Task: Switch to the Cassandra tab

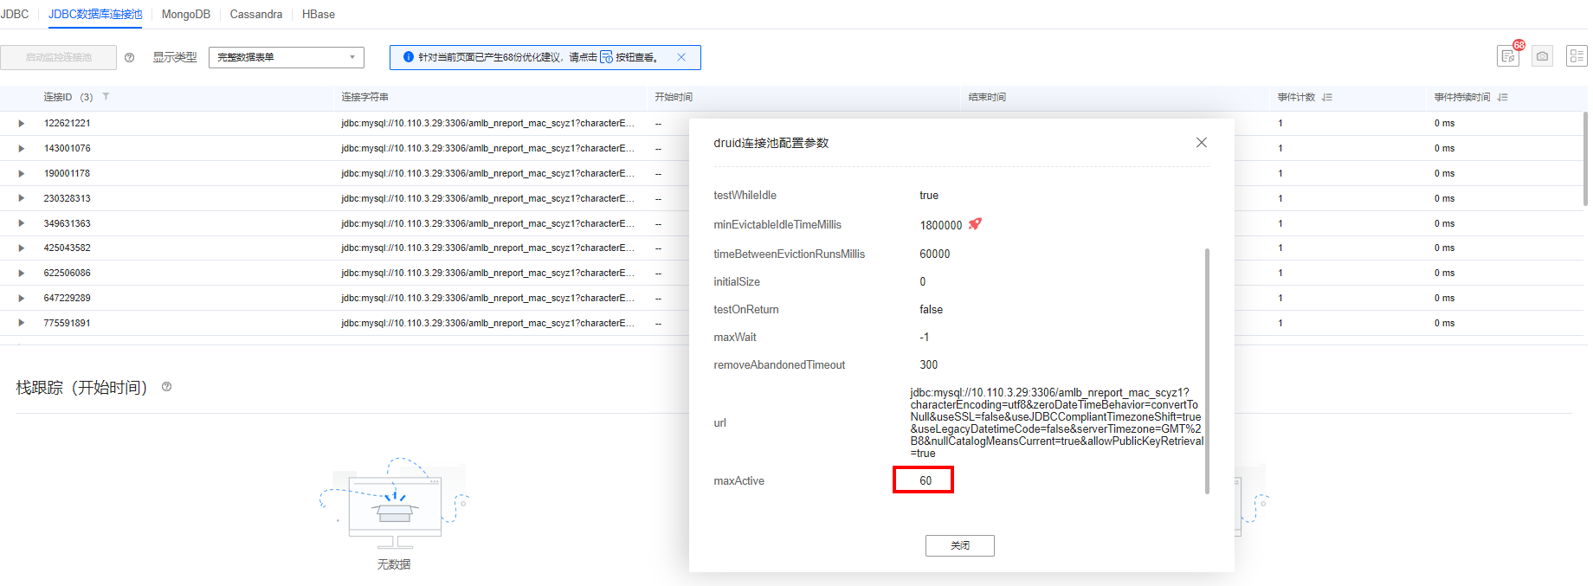Action: pos(256,15)
